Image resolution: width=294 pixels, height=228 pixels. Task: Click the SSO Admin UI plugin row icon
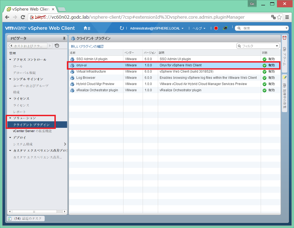(x=72, y=59)
